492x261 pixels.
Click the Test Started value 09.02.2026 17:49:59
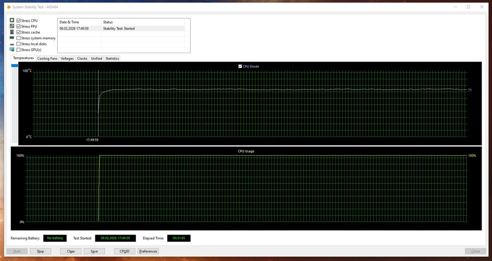pos(116,238)
